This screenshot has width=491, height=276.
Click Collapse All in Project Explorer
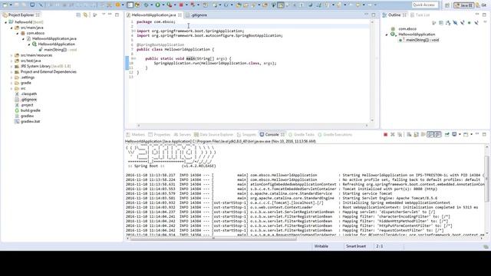pos(78,15)
